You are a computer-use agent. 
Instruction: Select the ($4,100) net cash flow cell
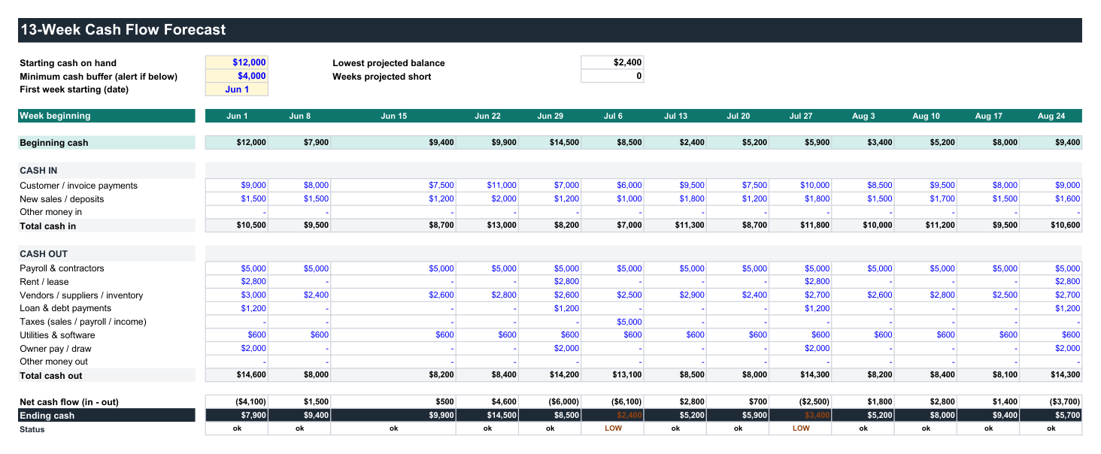point(236,402)
